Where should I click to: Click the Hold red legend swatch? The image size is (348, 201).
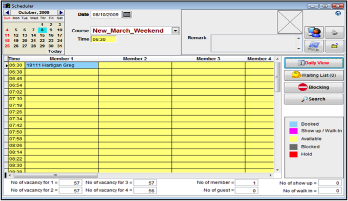click(293, 154)
